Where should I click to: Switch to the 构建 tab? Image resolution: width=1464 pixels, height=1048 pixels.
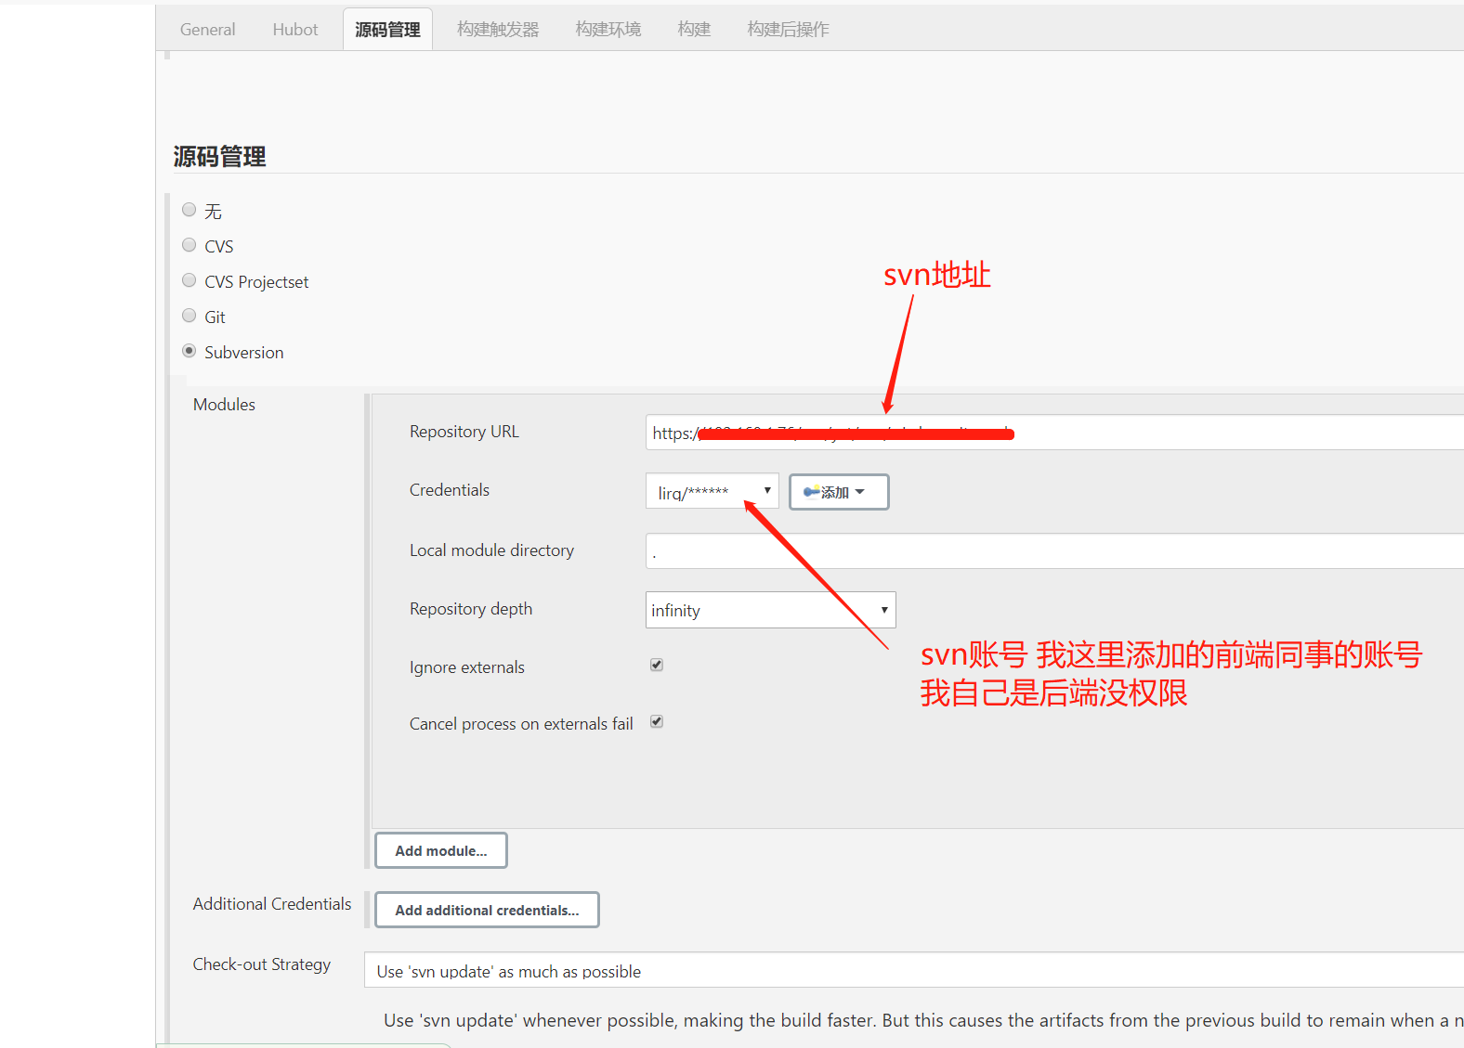pos(694,30)
